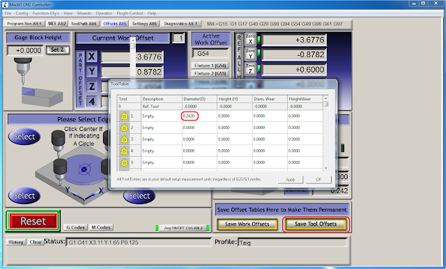The image size is (446, 269).
Task: Open the Config menu
Action: pyautogui.click(x=22, y=13)
